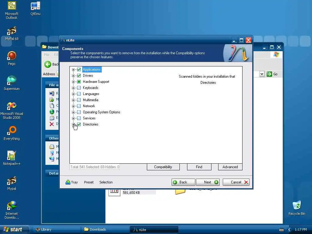Screen dimensions: 312x234
Task: Expand the Applications tree node
Action: pos(73,70)
